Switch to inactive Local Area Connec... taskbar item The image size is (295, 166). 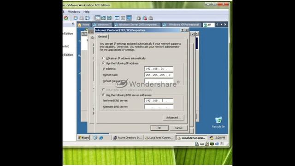[x=159, y=138]
